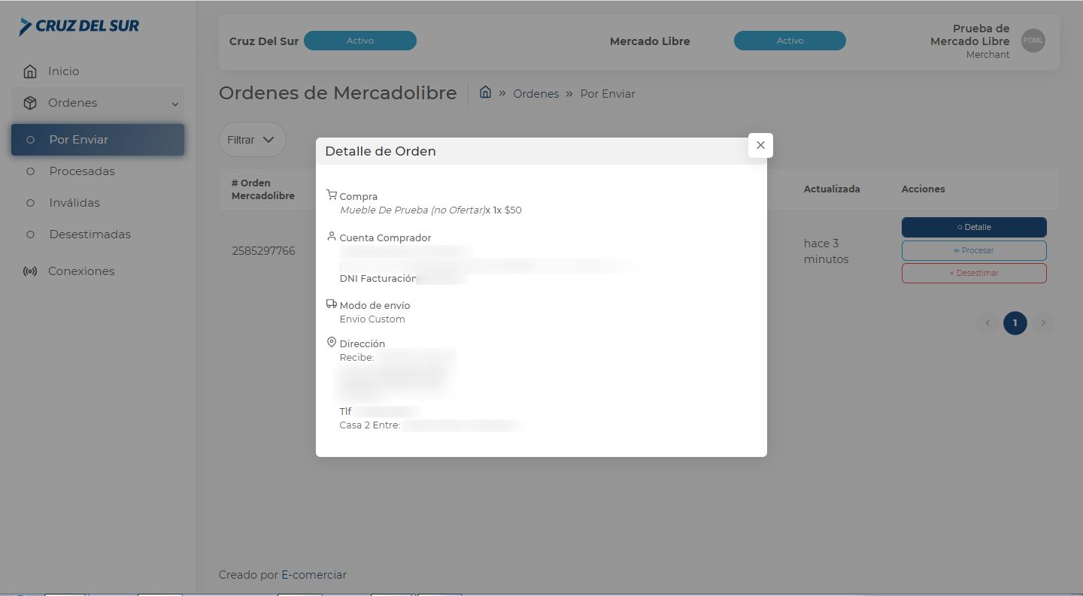Toggle Mercado Libre Activo status

point(789,41)
